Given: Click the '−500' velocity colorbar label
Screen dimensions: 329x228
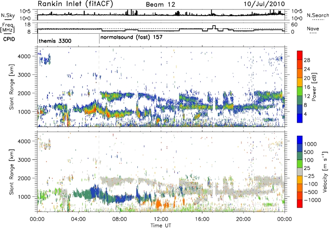Looking at the screenshot, I should click(311, 192).
